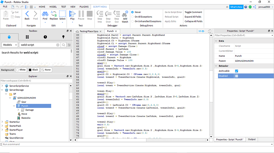The width and height of the screenshot is (274, 153).
Task: Toggle the Archivable checkbox
Action: [x=237, y=71]
